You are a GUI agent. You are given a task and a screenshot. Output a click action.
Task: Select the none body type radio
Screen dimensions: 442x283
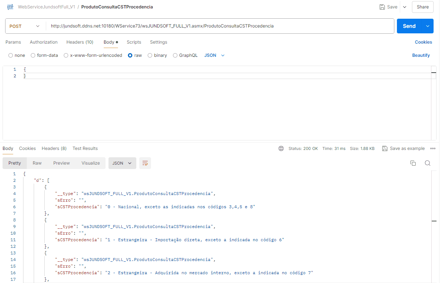(x=11, y=55)
